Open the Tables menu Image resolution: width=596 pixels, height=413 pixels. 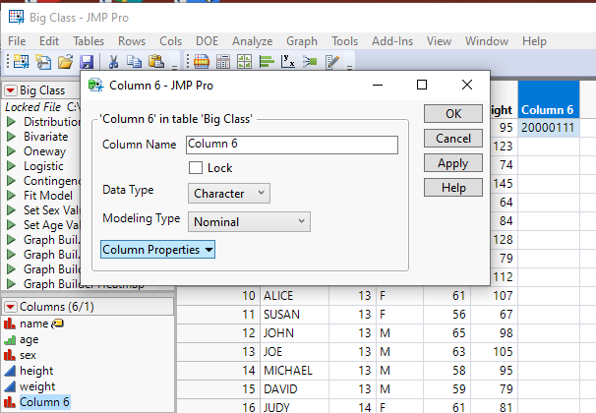[x=89, y=41]
